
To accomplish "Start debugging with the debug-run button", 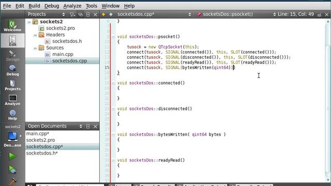I will pos(12,169).
